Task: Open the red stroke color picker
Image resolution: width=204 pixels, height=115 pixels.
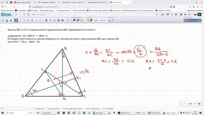Action: point(90,20)
